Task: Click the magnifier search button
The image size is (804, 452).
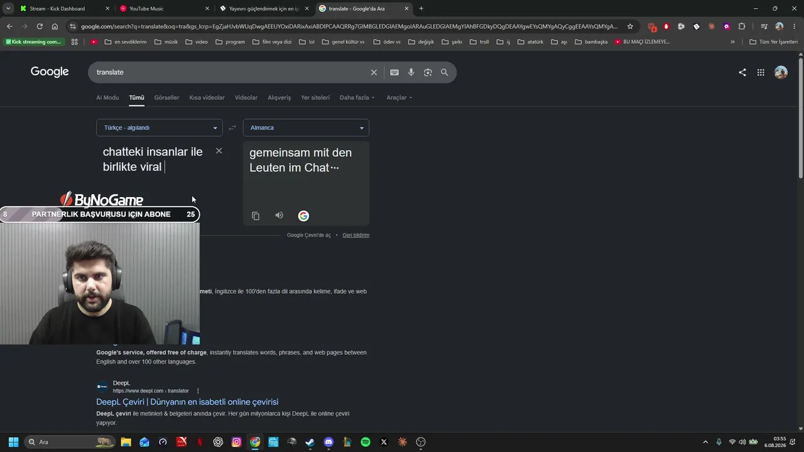Action: tap(445, 72)
